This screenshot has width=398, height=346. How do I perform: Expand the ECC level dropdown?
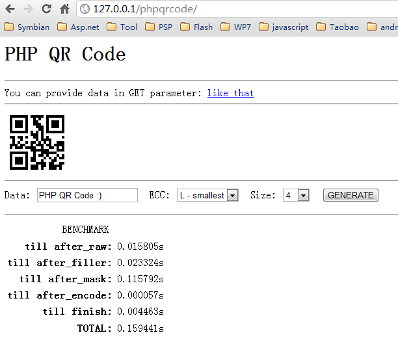click(x=207, y=195)
